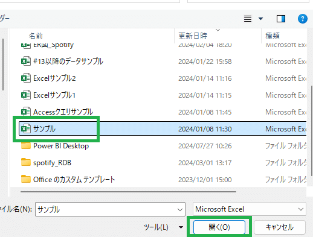Expand the ツール dropdown arrow
The height and width of the screenshot is (237, 313).
click(181, 227)
